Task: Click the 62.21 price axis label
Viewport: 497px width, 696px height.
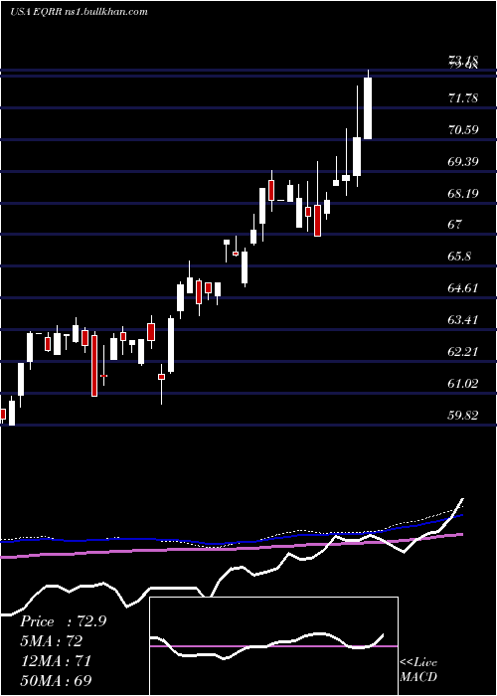Action: click(x=463, y=352)
